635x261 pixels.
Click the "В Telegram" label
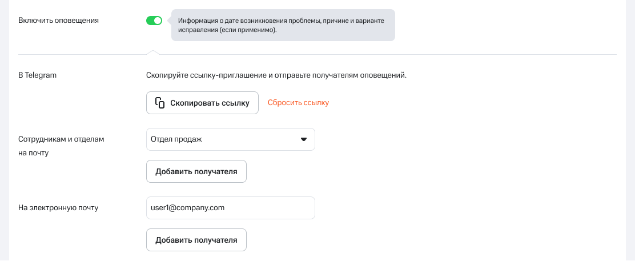pos(38,75)
